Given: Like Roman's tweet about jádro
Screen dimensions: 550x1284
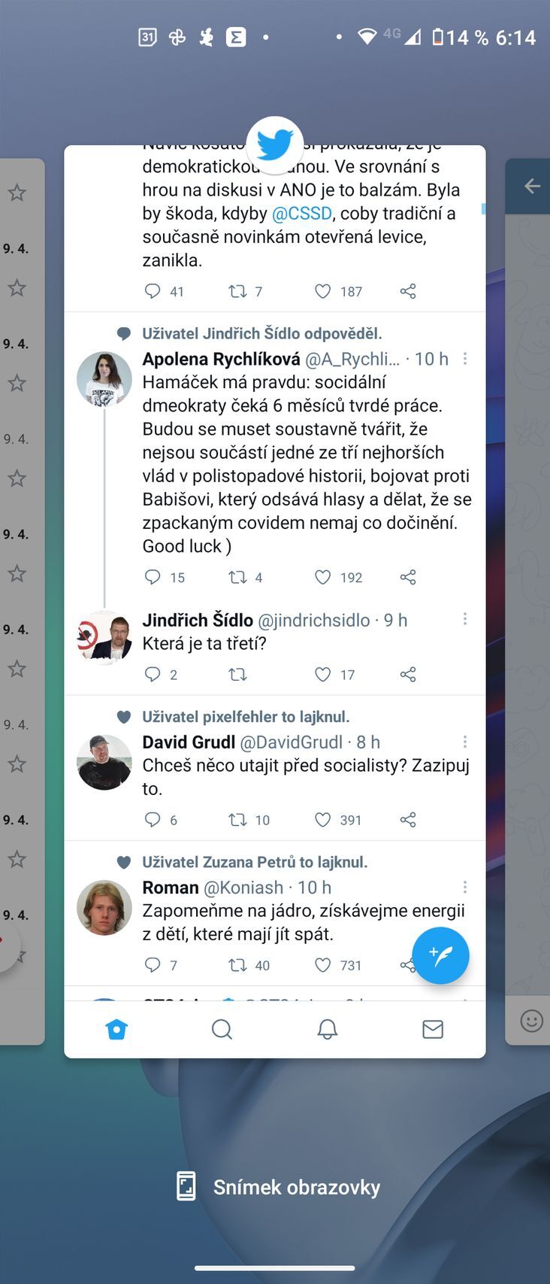Looking at the screenshot, I should [322, 965].
